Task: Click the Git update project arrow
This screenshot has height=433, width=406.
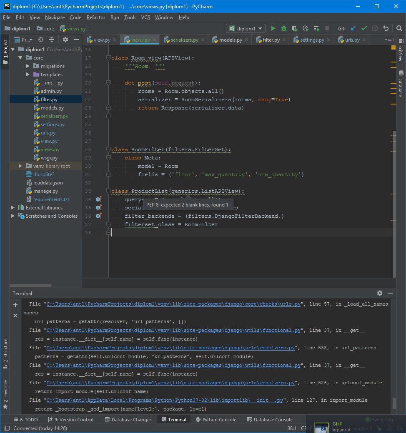Action: coord(353,29)
